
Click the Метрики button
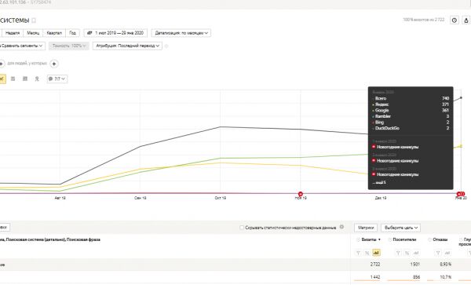(x=366, y=228)
